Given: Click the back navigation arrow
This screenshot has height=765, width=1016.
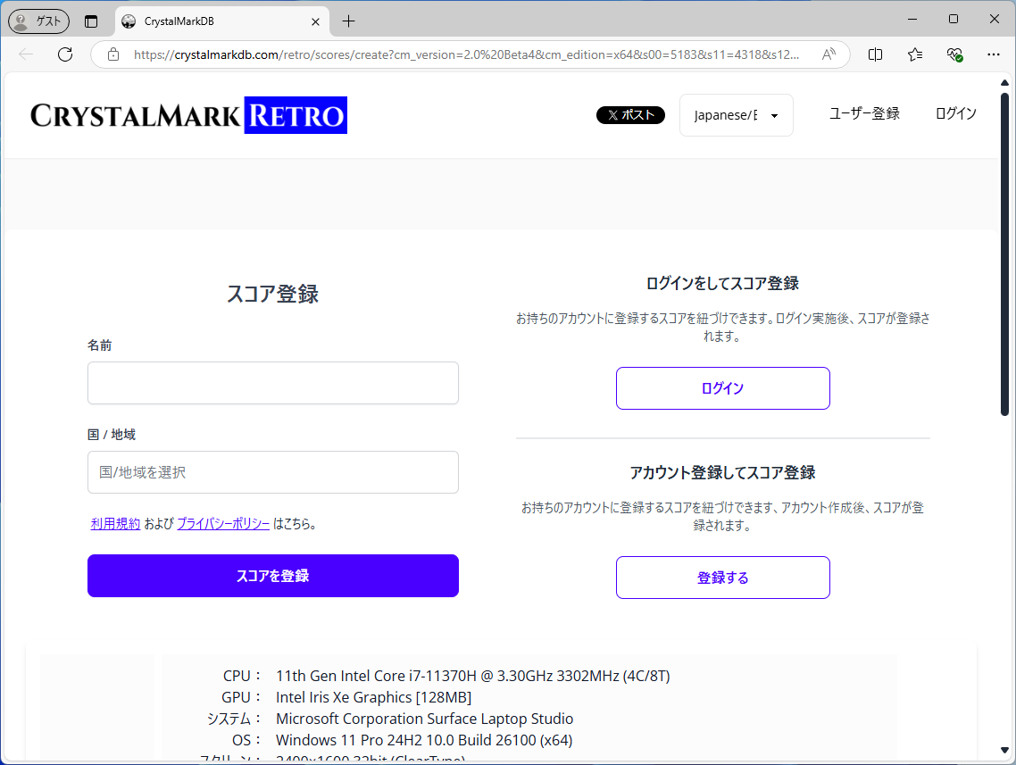Looking at the screenshot, I should click(x=25, y=54).
